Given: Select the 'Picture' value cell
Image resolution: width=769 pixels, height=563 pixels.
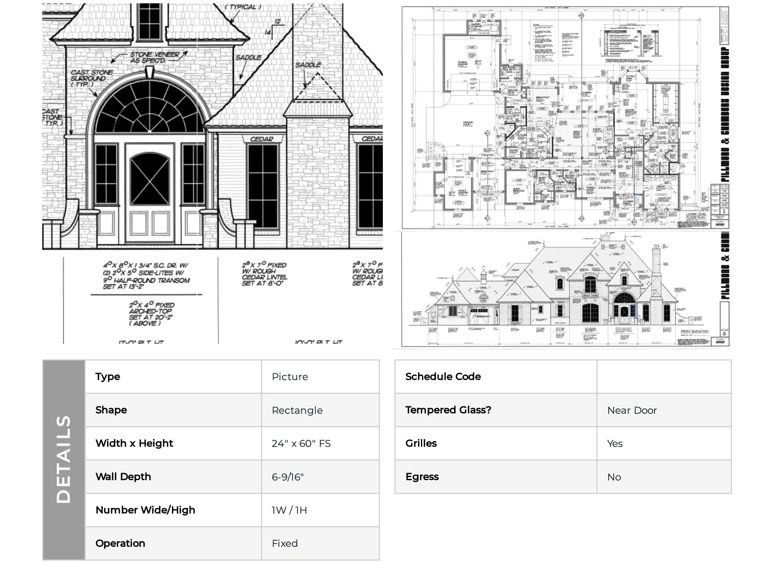Looking at the screenshot, I should (320, 376).
